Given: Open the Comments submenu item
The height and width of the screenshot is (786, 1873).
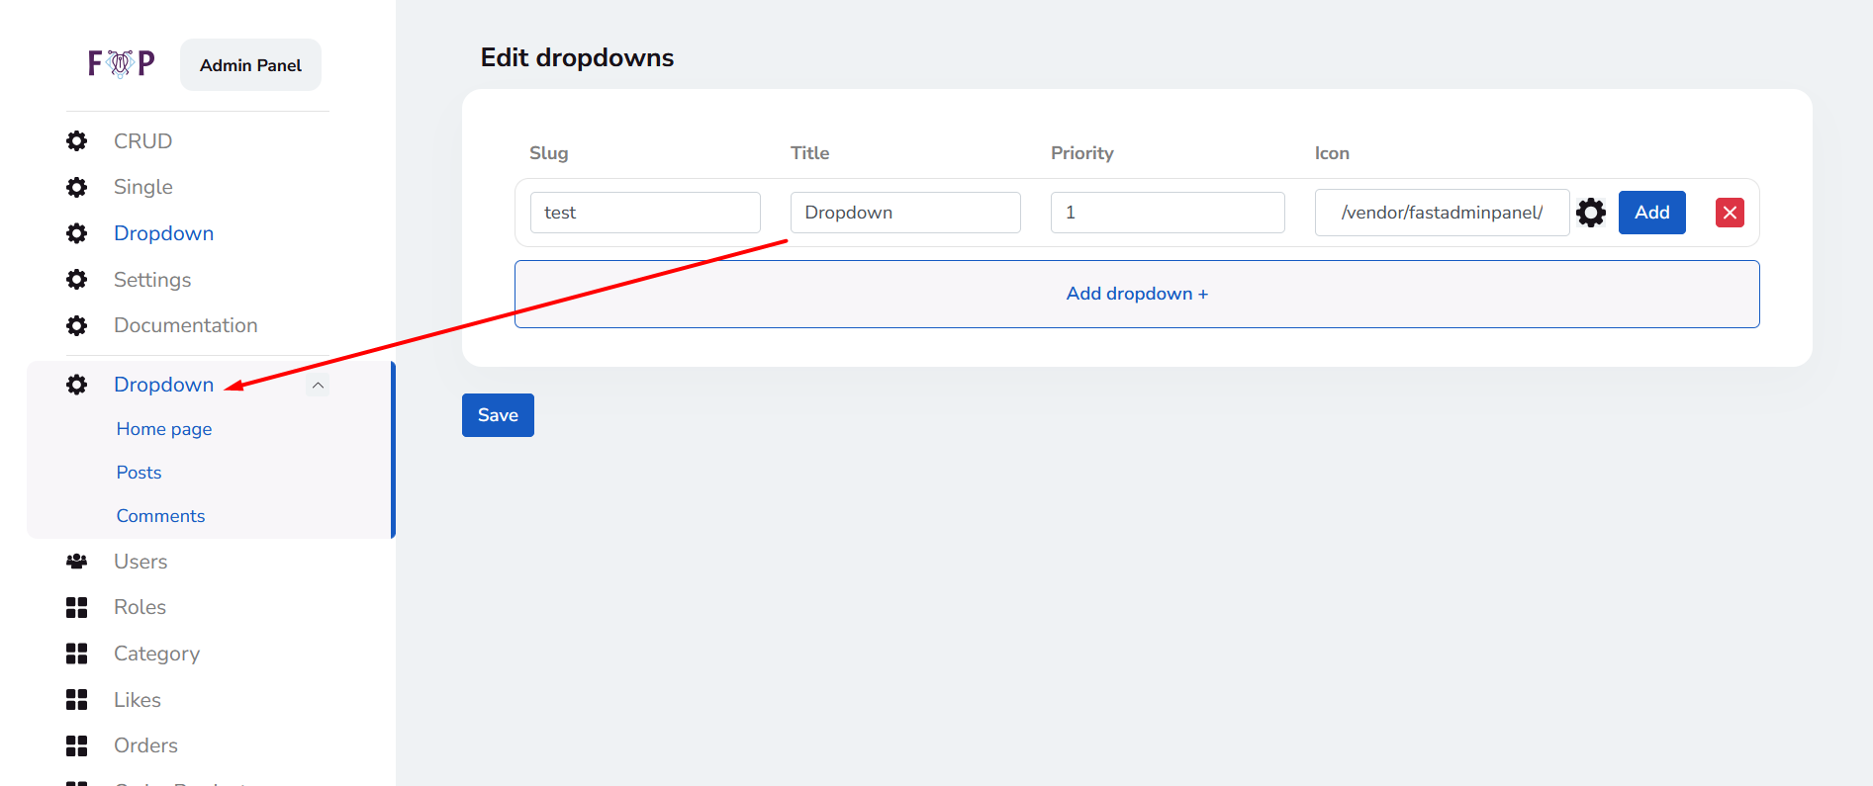Looking at the screenshot, I should coord(160,516).
